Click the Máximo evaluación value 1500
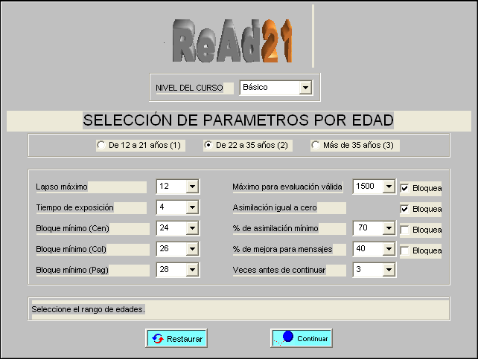Image resolution: width=478 pixels, height=359 pixels. click(x=365, y=186)
